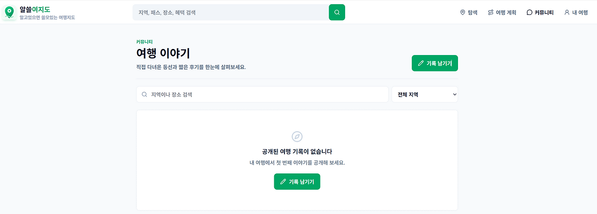Screen dimensions: 597x214
Task: Click the green search magnifier button
Action: pyautogui.click(x=337, y=12)
